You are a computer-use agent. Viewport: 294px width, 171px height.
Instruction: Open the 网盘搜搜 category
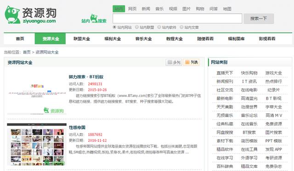225,132
